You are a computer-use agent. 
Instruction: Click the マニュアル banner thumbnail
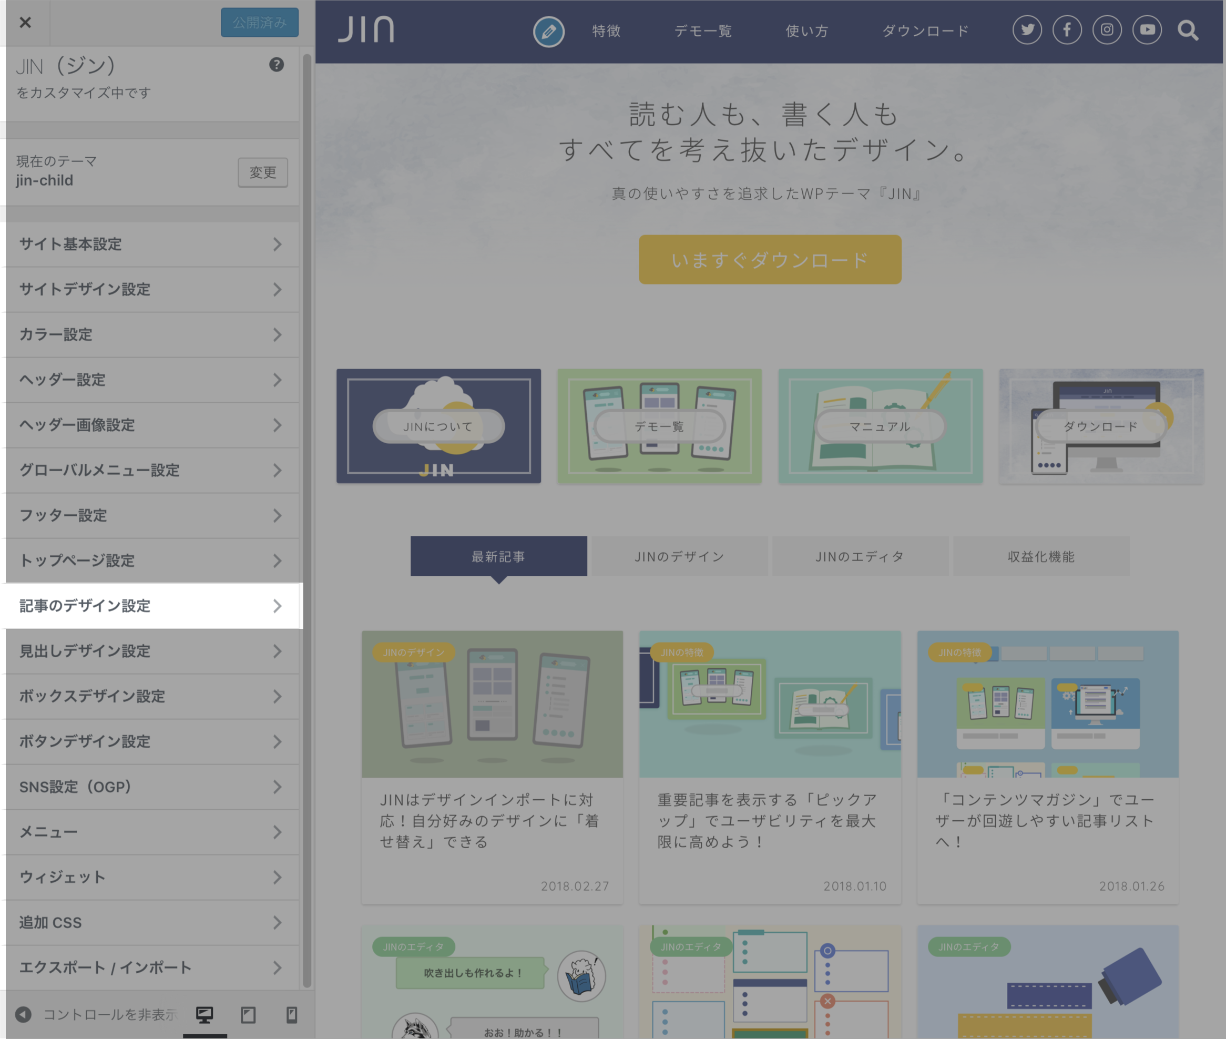coord(881,426)
